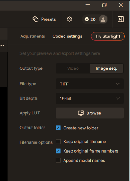Screen dimensions: 130x181
Task: Click the three-dots overflow at left edge
Action: coord(2,46)
